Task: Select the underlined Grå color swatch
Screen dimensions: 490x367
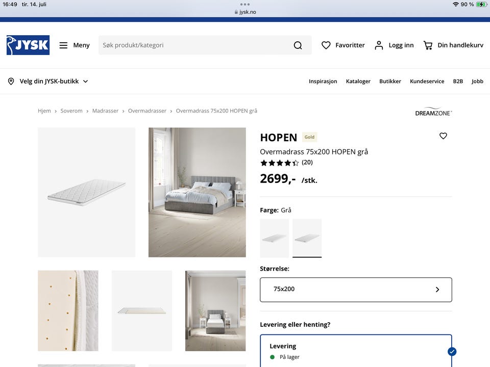Action: pyautogui.click(x=307, y=238)
